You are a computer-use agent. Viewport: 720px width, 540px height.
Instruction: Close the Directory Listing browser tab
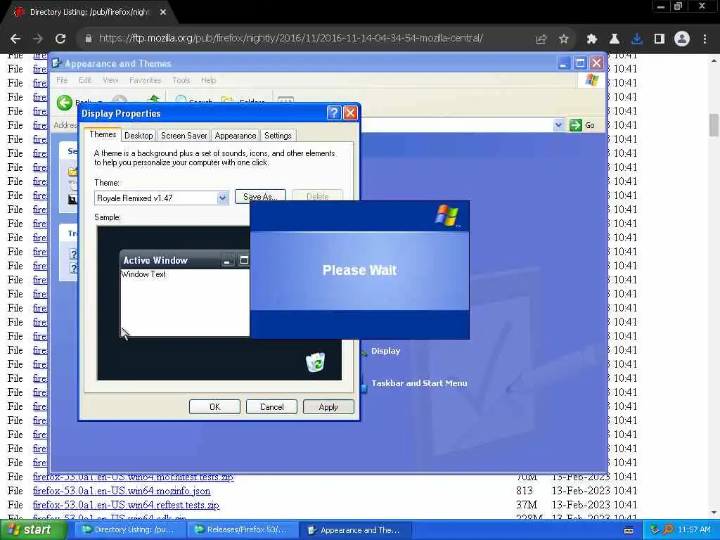(163, 12)
